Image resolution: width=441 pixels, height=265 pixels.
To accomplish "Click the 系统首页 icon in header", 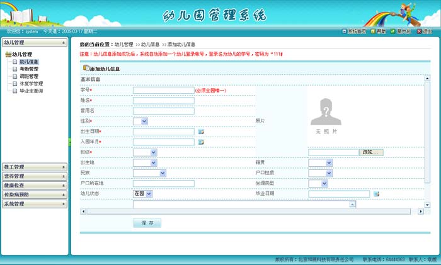I will (345, 31).
